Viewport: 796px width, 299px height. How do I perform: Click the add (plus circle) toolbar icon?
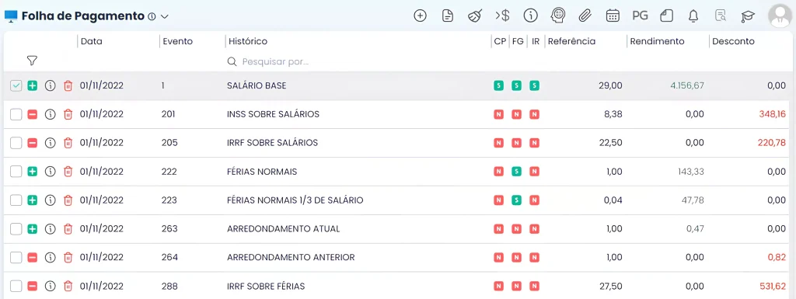[420, 16]
